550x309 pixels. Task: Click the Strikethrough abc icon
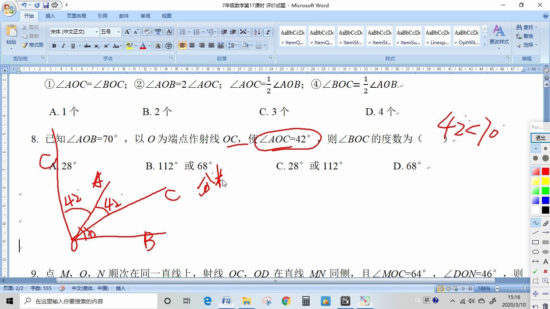point(87,46)
